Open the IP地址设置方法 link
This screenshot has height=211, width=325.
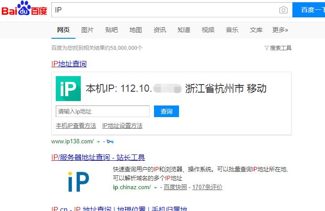(x=122, y=126)
